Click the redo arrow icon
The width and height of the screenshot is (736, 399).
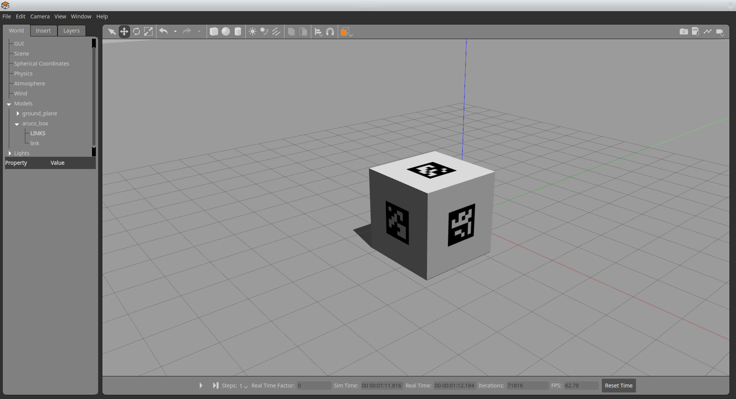pos(187,31)
